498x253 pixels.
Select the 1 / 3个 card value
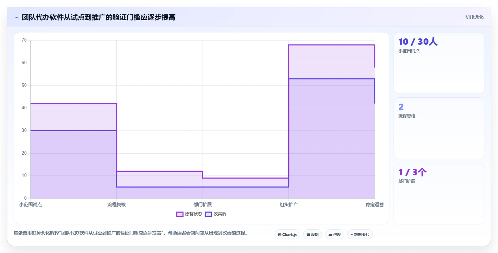point(412,172)
